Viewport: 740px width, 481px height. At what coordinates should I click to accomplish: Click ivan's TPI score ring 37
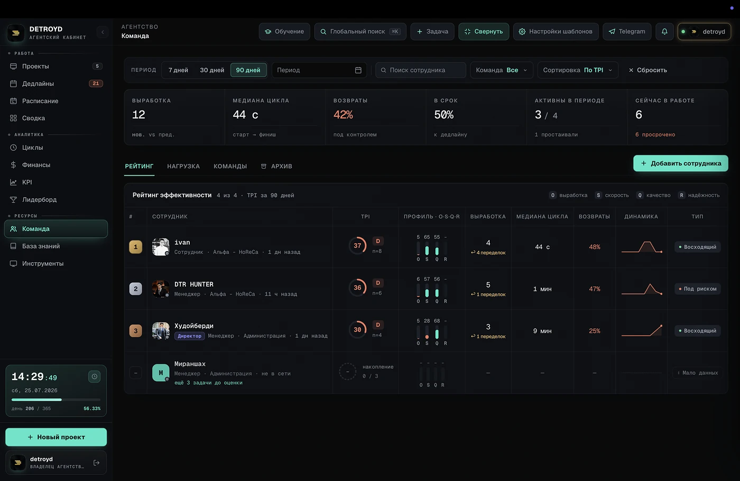pos(357,245)
